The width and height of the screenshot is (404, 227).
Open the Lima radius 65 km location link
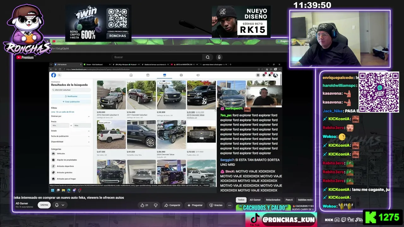coord(62,112)
